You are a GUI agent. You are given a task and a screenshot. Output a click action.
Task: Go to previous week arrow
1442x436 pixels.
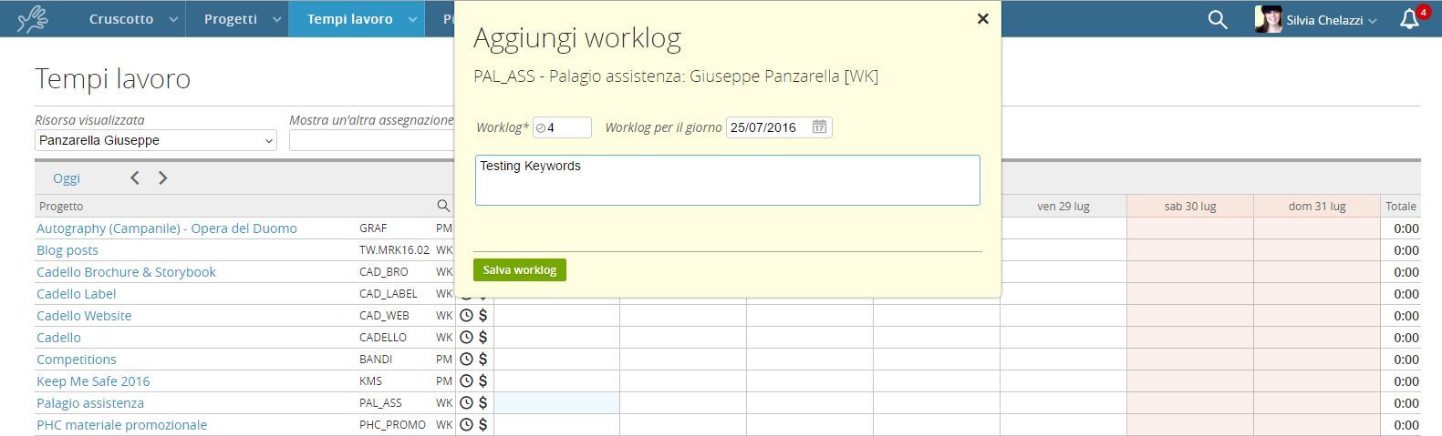pyautogui.click(x=135, y=178)
